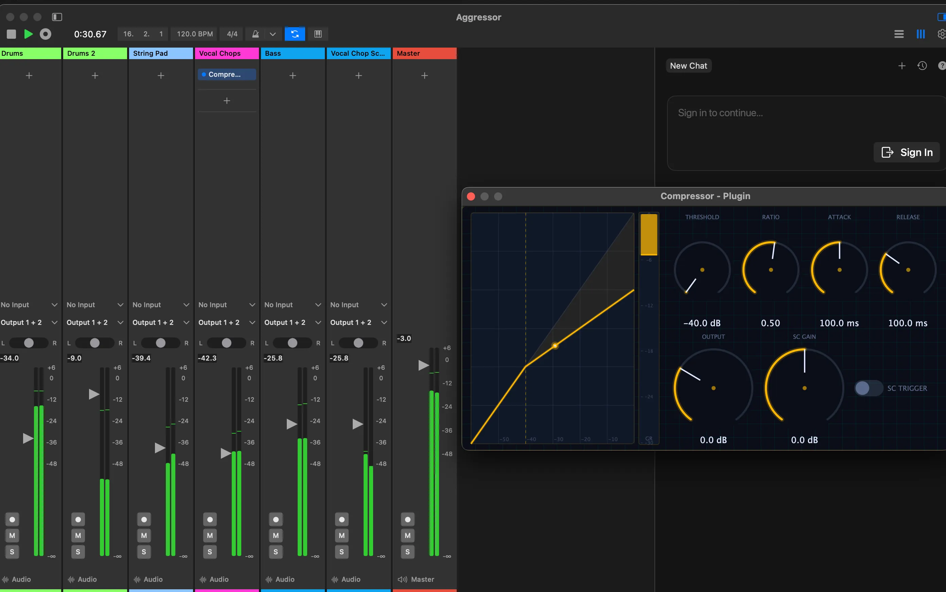
Task: Select the Master track header
Action: click(x=424, y=53)
